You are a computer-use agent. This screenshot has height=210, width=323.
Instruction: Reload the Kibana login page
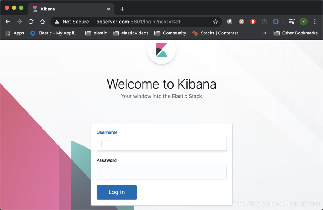31,22
